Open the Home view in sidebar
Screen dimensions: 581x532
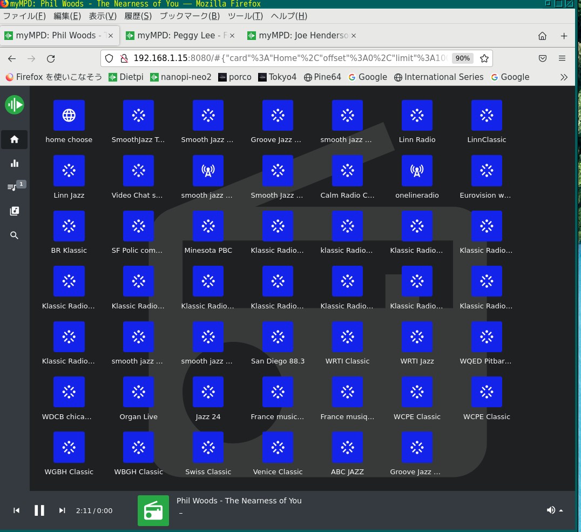point(15,139)
